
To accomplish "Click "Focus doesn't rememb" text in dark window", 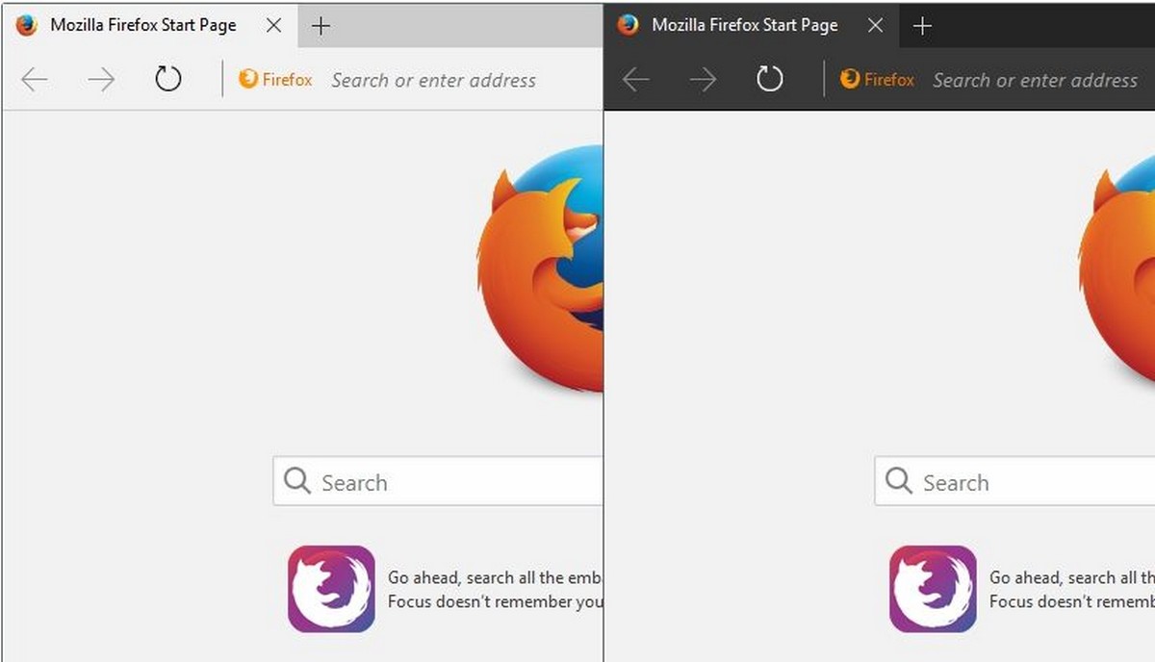I will 1072,601.
